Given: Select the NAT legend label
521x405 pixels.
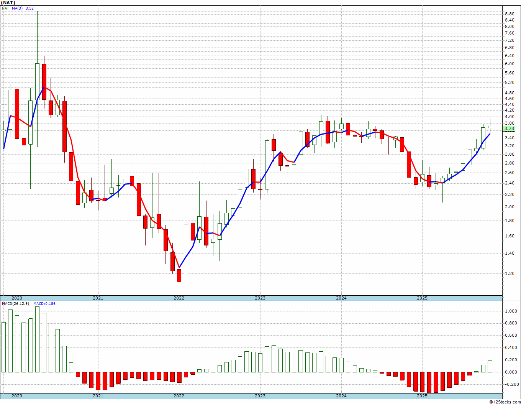Looking at the screenshot, I should [5, 8].
